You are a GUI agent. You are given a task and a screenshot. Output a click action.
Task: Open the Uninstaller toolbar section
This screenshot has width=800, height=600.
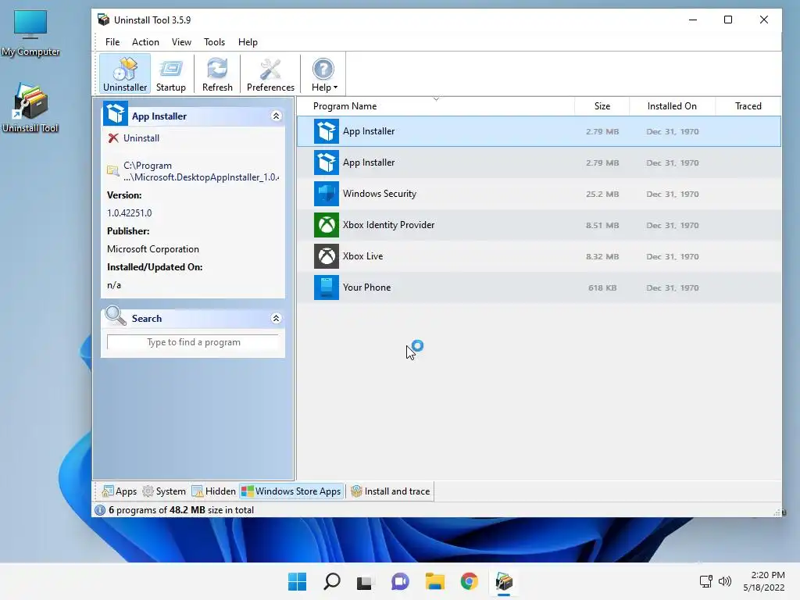125,74
